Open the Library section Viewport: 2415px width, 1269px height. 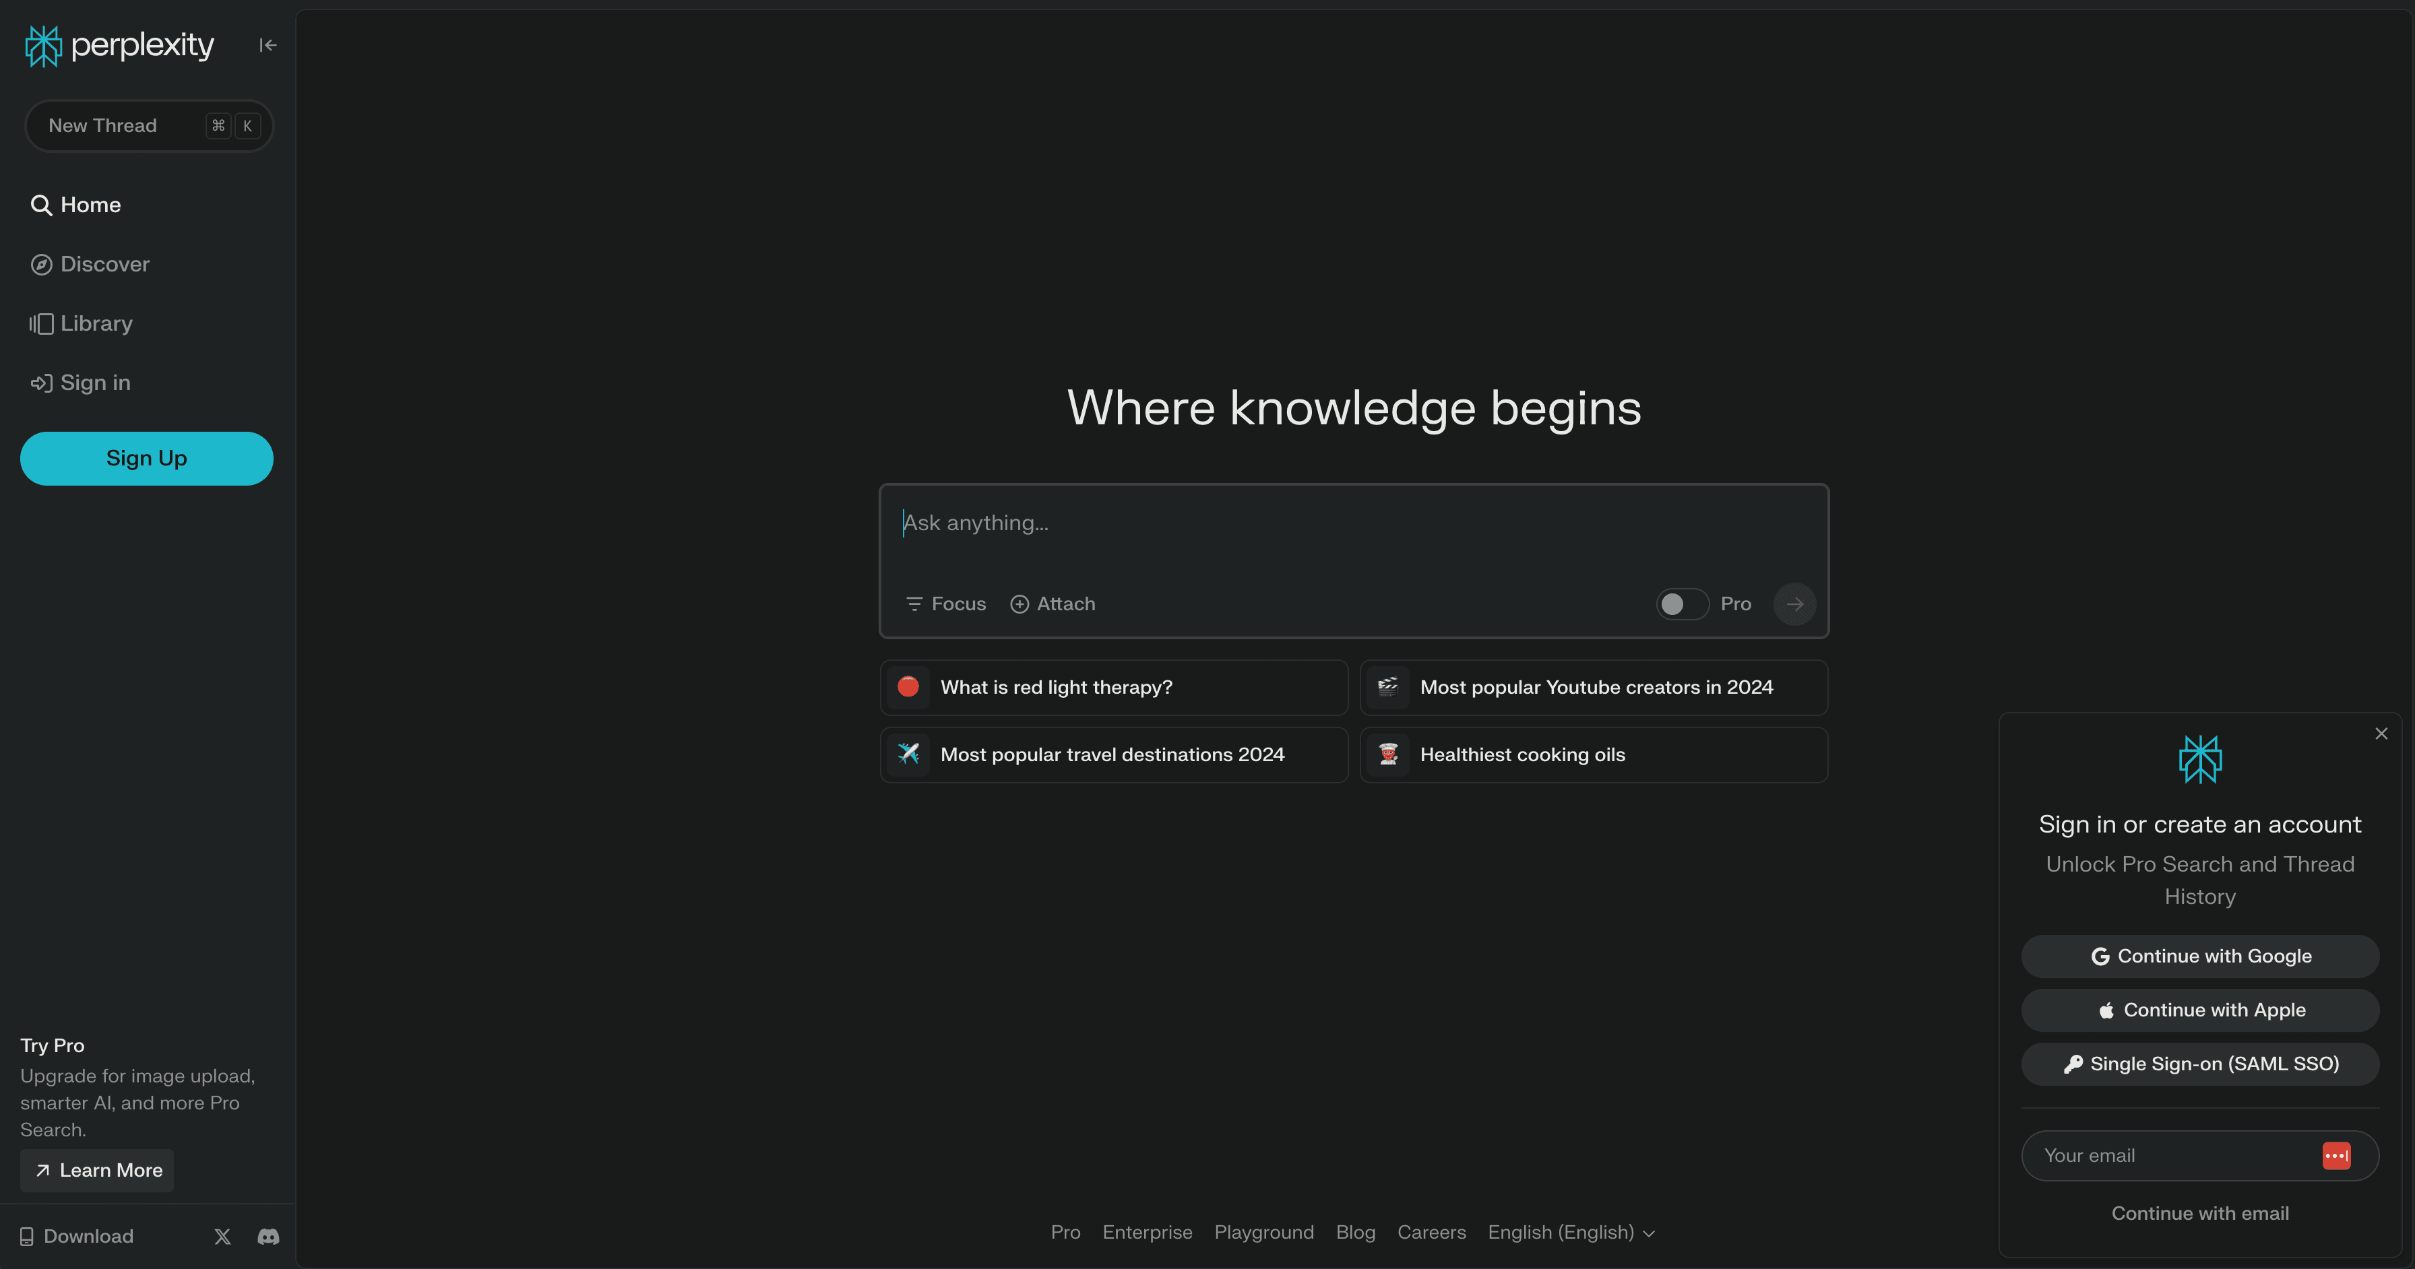(82, 323)
